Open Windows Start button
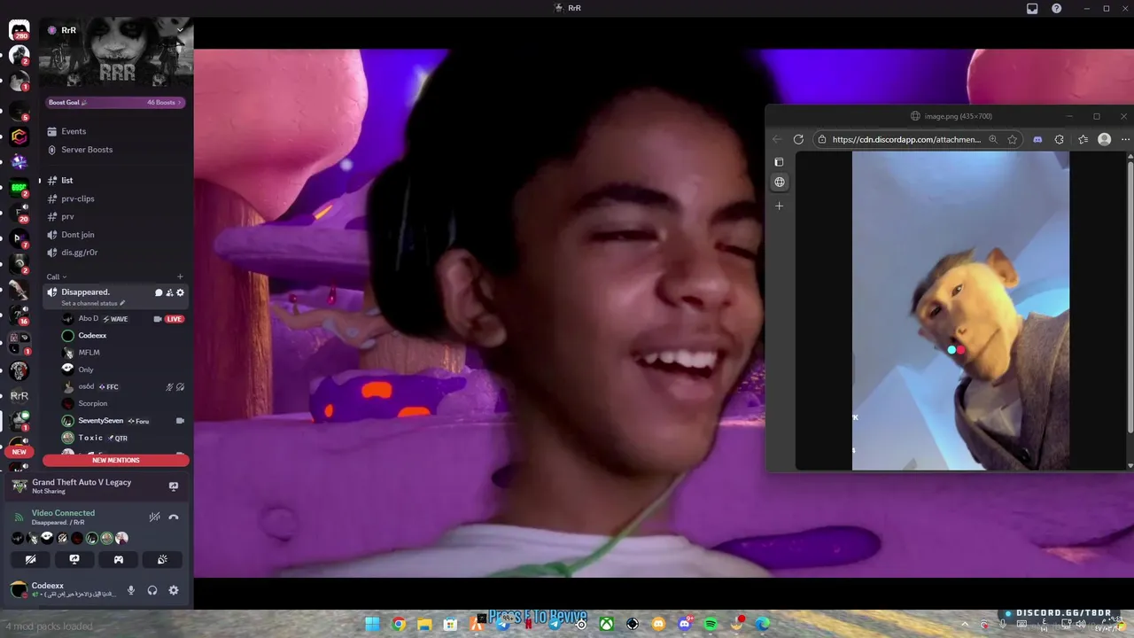1134x638 pixels. [x=372, y=624]
